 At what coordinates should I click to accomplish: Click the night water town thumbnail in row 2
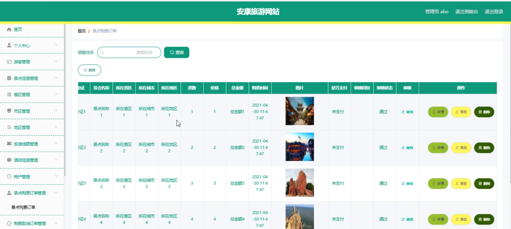tap(300, 147)
